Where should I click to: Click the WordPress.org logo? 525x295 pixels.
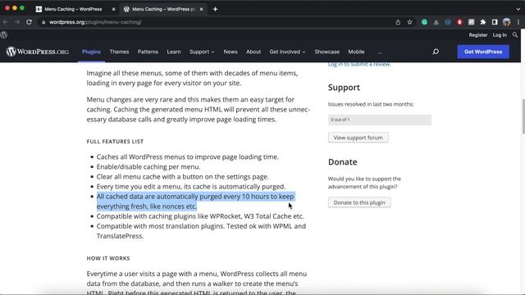[37, 52]
